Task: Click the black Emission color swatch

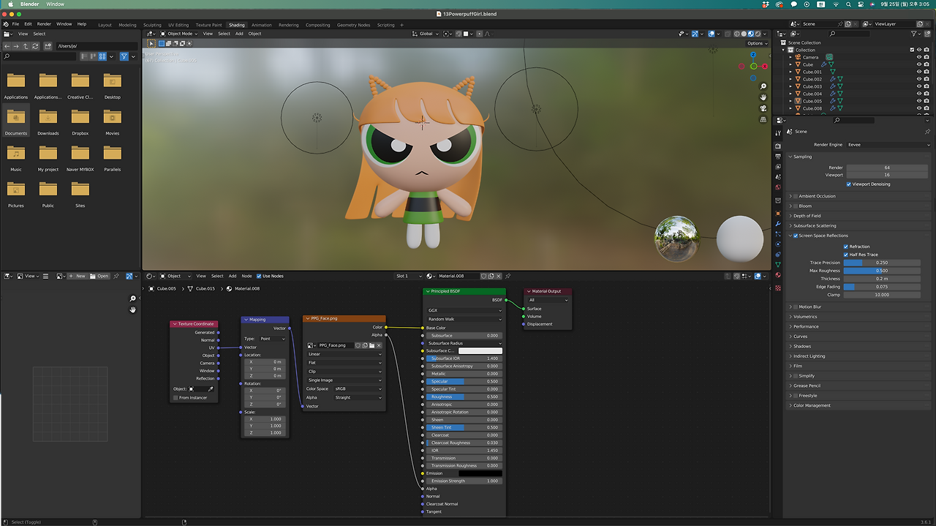Action: coord(480,473)
